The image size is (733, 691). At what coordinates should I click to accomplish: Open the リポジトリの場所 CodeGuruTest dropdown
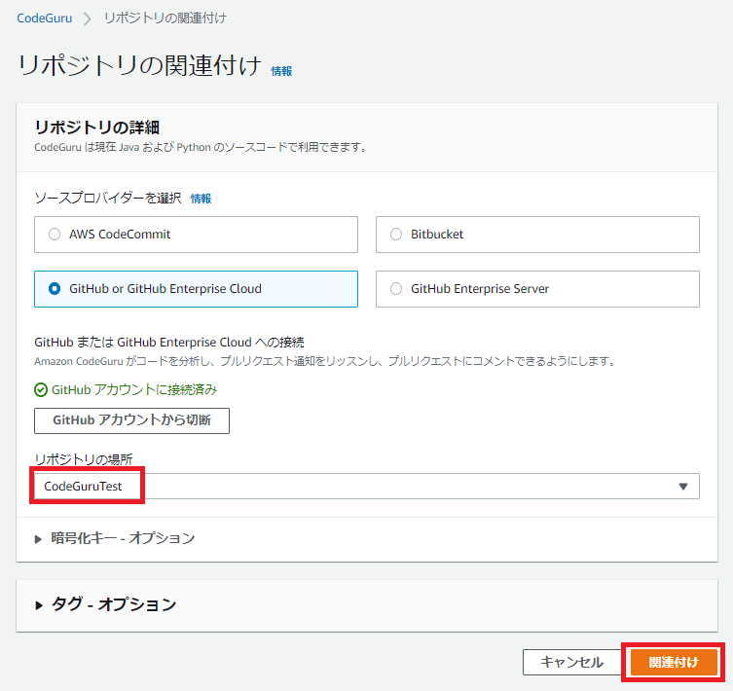[367, 487]
